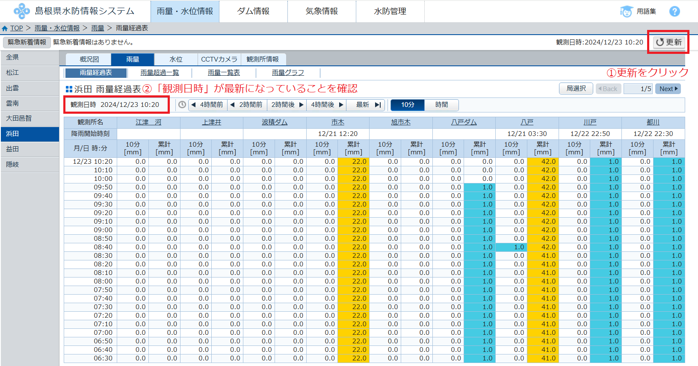Click the 06:30 row time cell
Viewport: 698px width, 366px height.
click(91, 358)
